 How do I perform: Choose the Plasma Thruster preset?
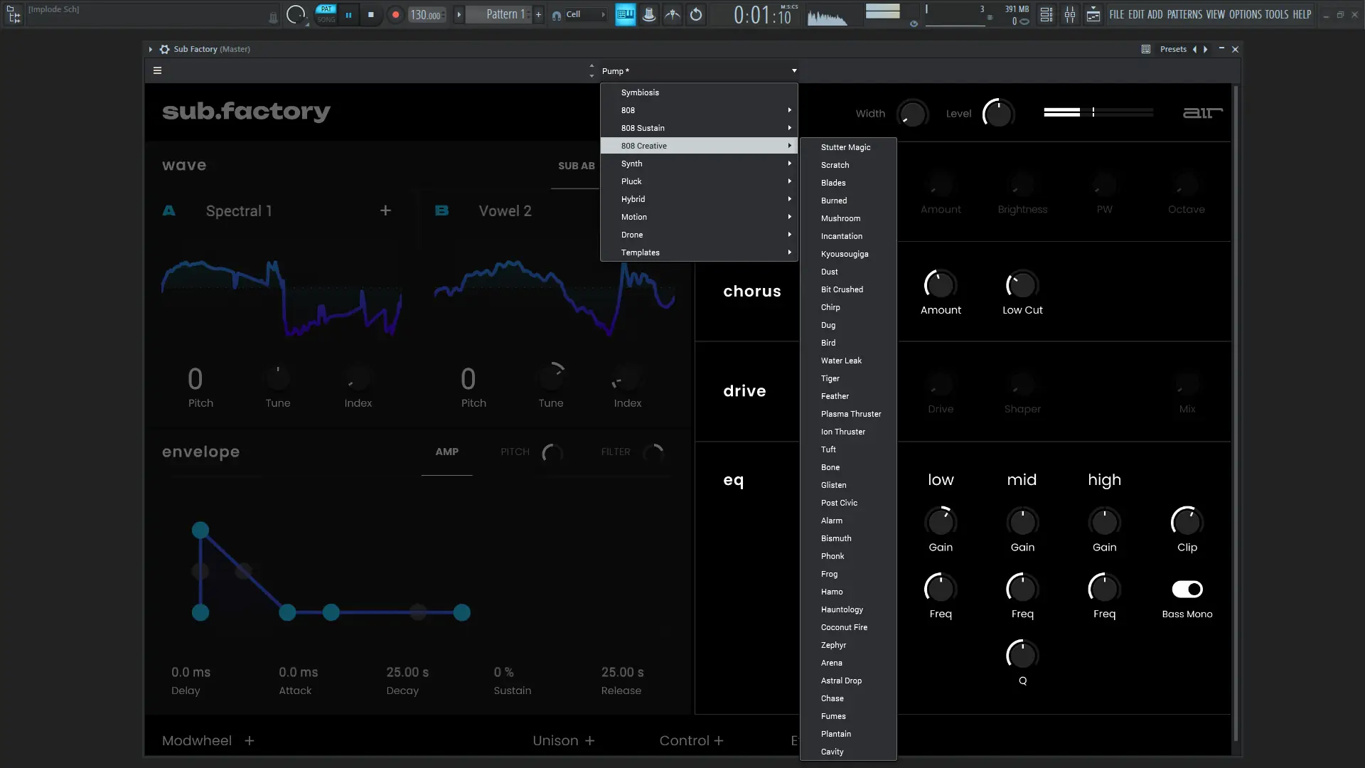[x=850, y=414]
